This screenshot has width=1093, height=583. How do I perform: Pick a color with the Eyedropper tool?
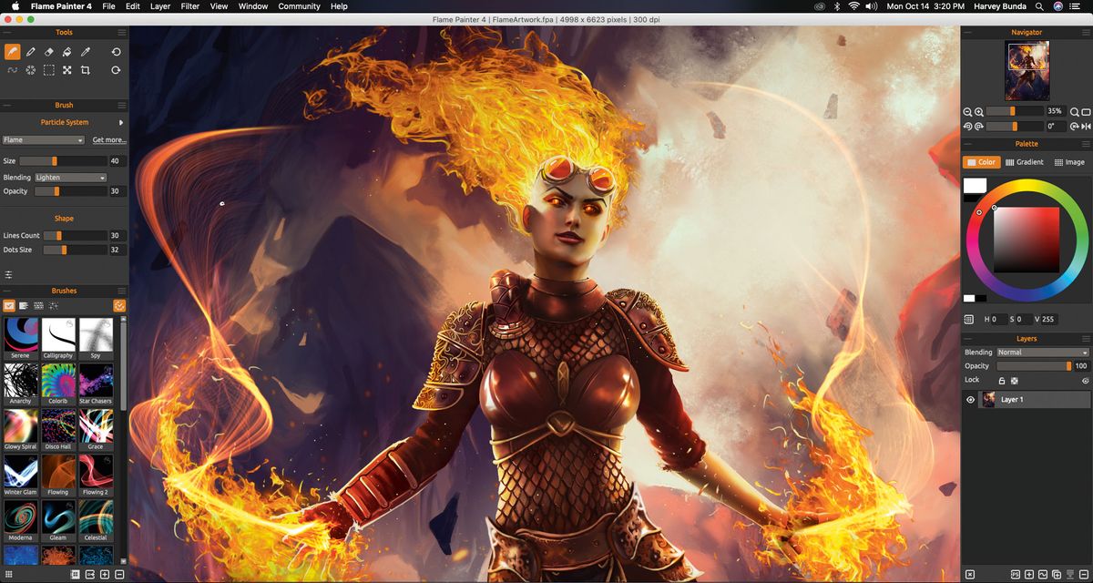[85, 52]
